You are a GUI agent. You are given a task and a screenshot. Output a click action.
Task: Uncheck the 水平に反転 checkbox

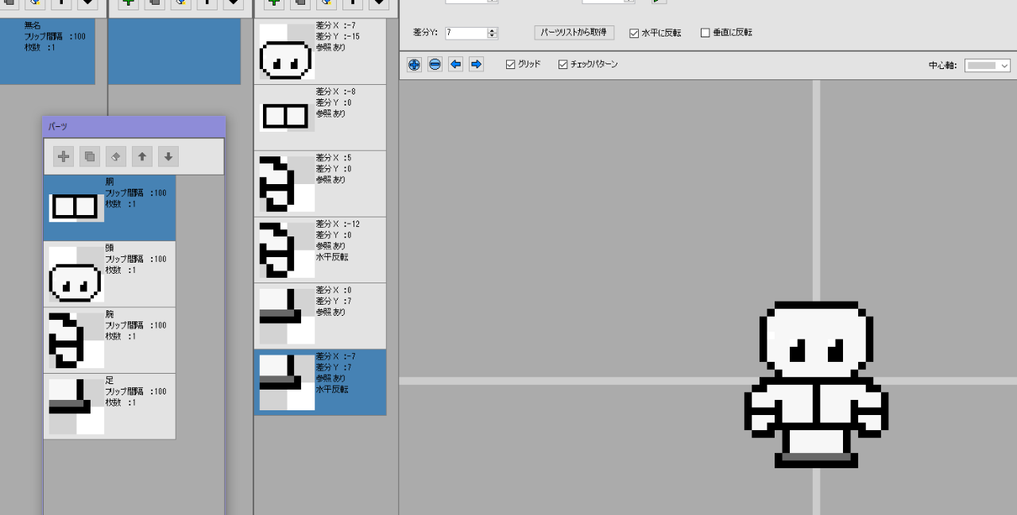point(634,33)
